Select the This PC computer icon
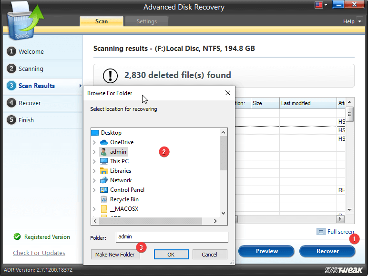The image size is (368, 276). pyautogui.click(x=104, y=161)
